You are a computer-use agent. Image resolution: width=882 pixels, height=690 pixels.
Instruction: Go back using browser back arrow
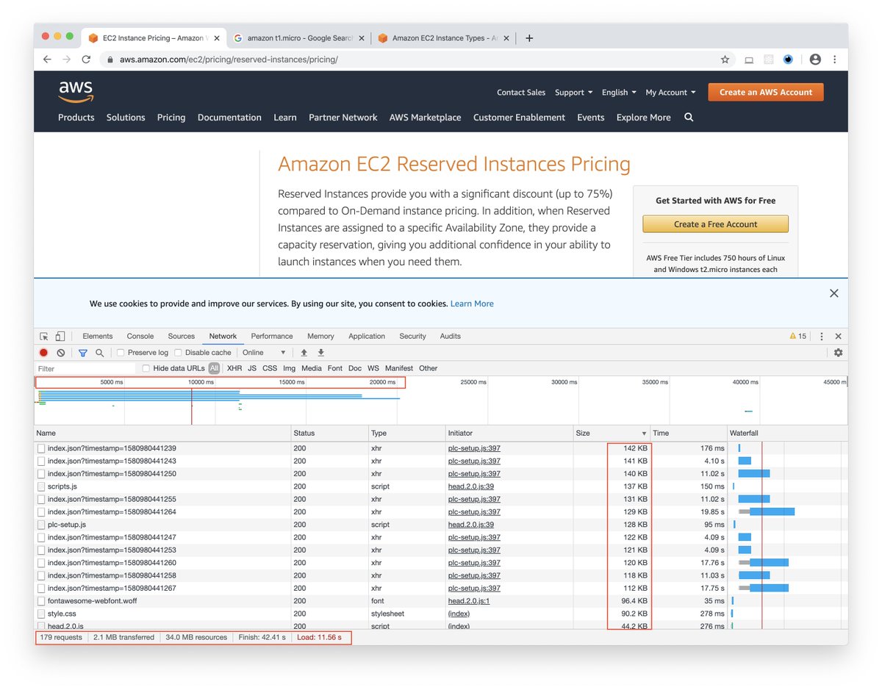coord(47,60)
